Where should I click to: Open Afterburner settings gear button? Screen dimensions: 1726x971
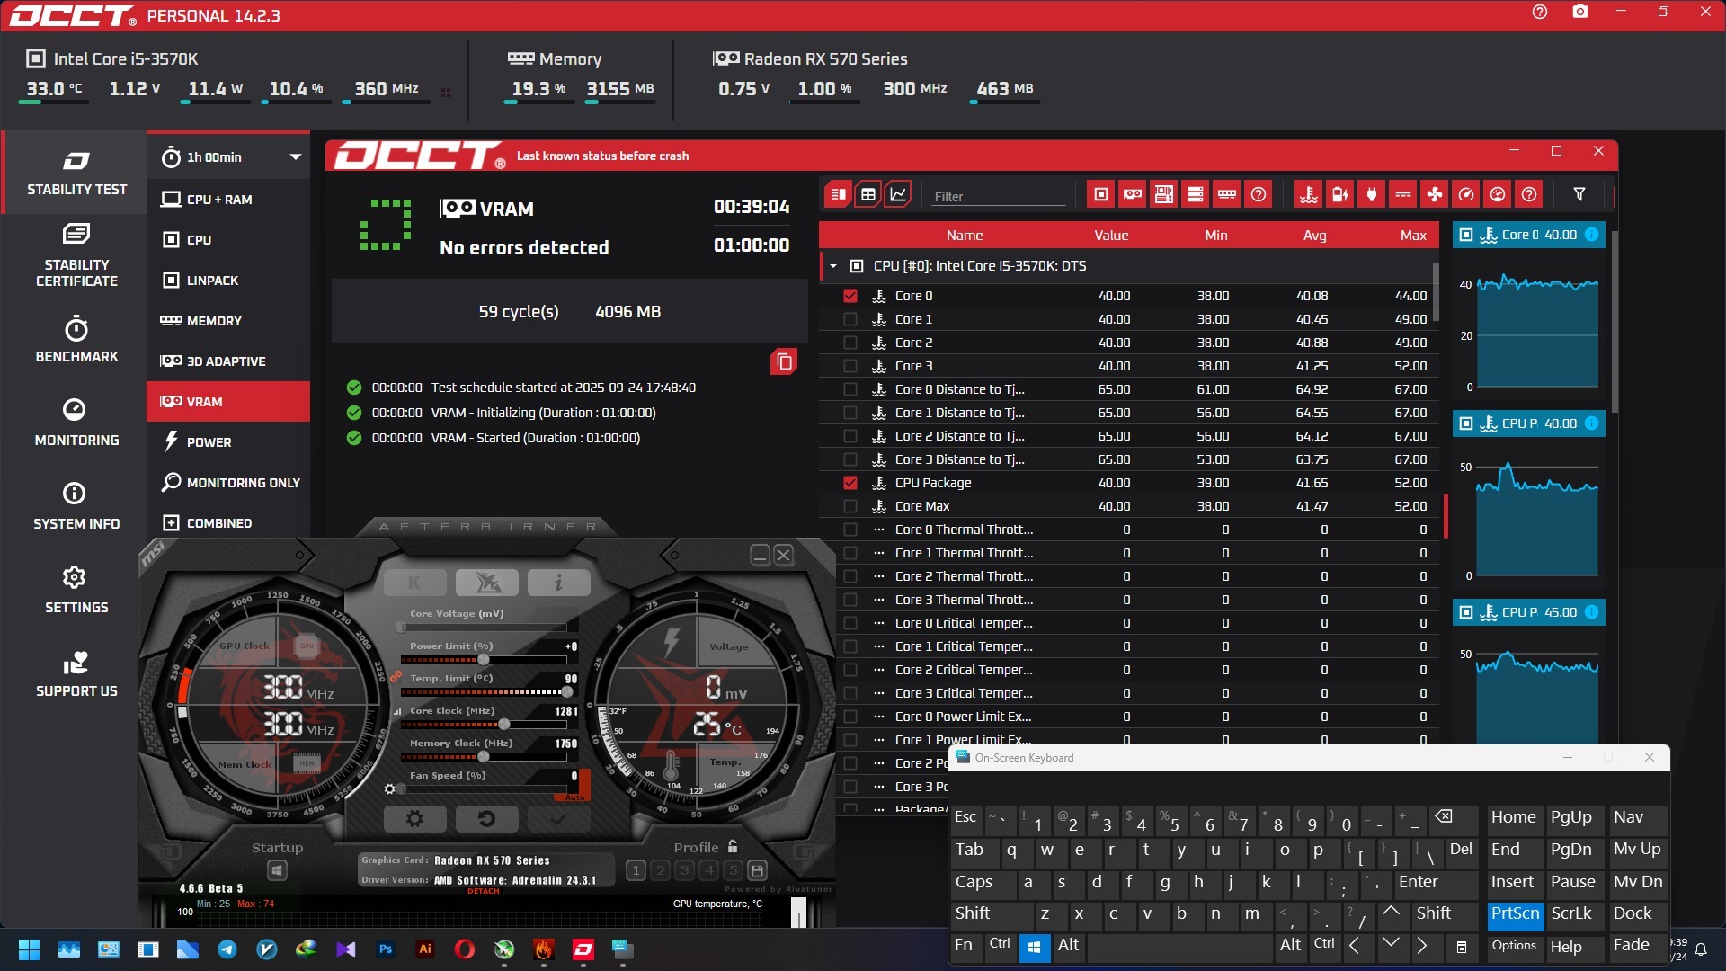414,819
